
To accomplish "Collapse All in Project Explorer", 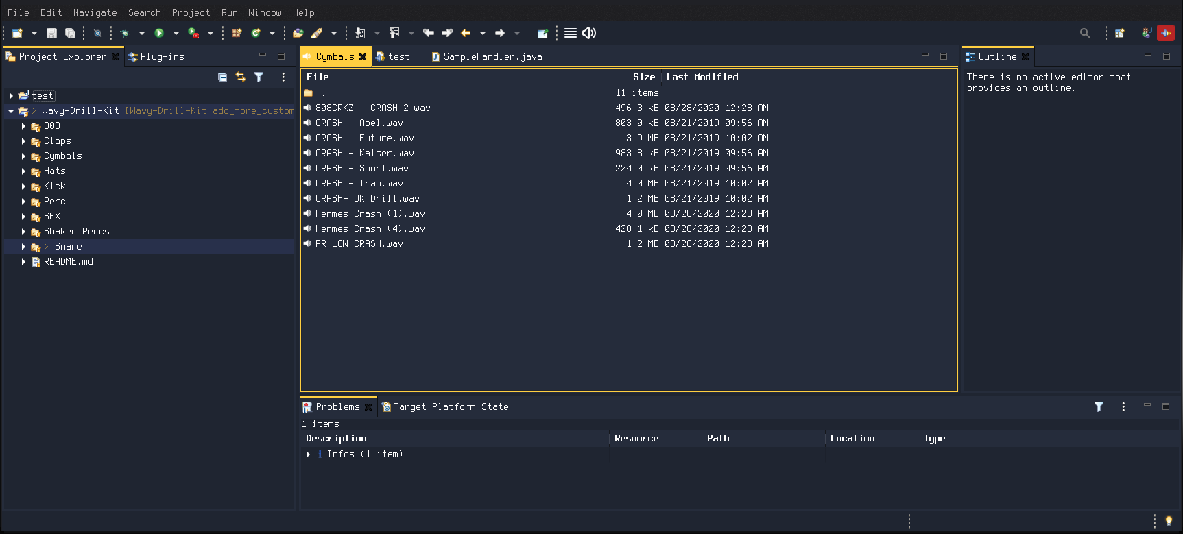I will pos(222,77).
